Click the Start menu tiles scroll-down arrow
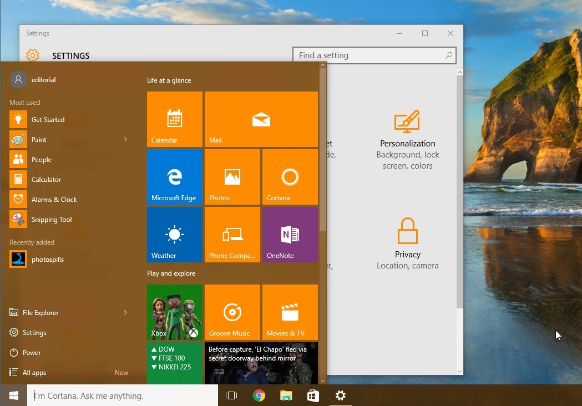Screen dimensions: 582x406 click(322, 381)
